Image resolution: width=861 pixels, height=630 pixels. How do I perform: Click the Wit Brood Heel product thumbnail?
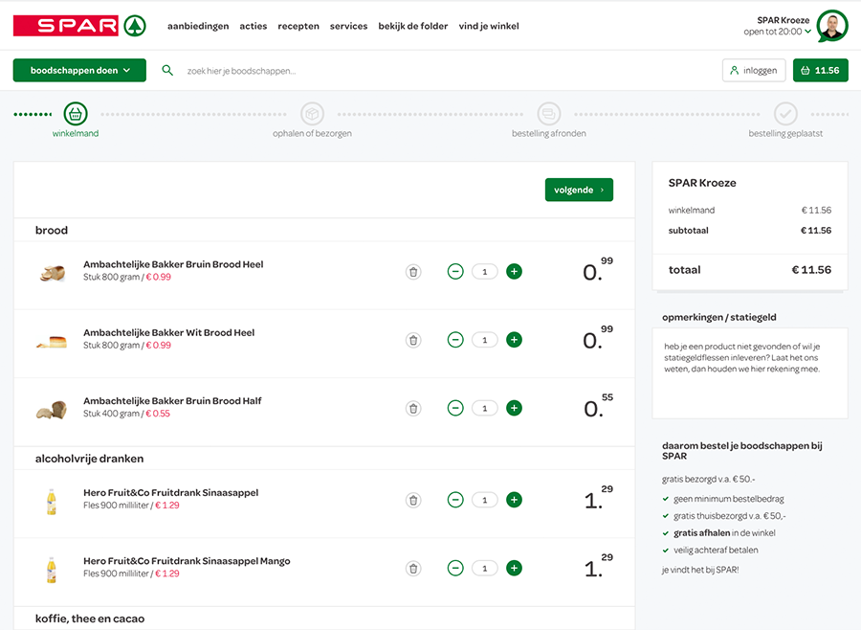[x=52, y=342]
